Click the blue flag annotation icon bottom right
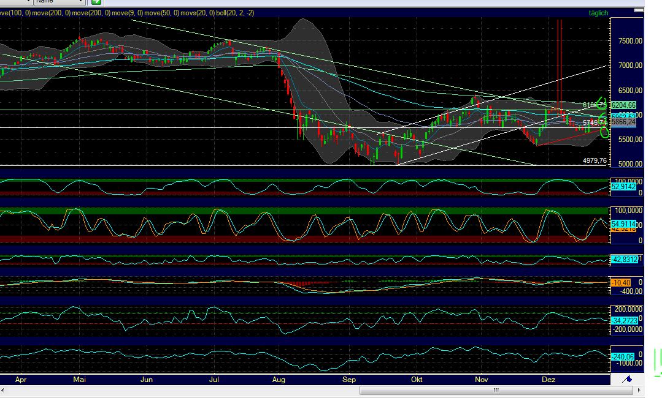Viewport: 662px width, 398px height. (x=627, y=379)
